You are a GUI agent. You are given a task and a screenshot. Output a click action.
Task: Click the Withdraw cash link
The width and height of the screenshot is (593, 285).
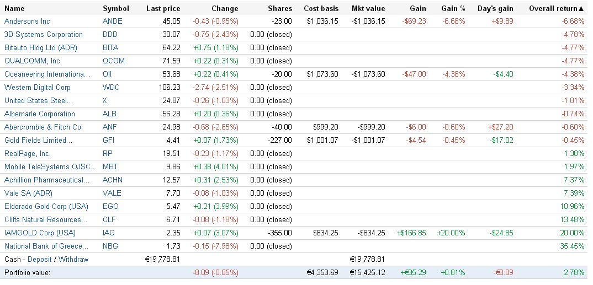[73, 259]
